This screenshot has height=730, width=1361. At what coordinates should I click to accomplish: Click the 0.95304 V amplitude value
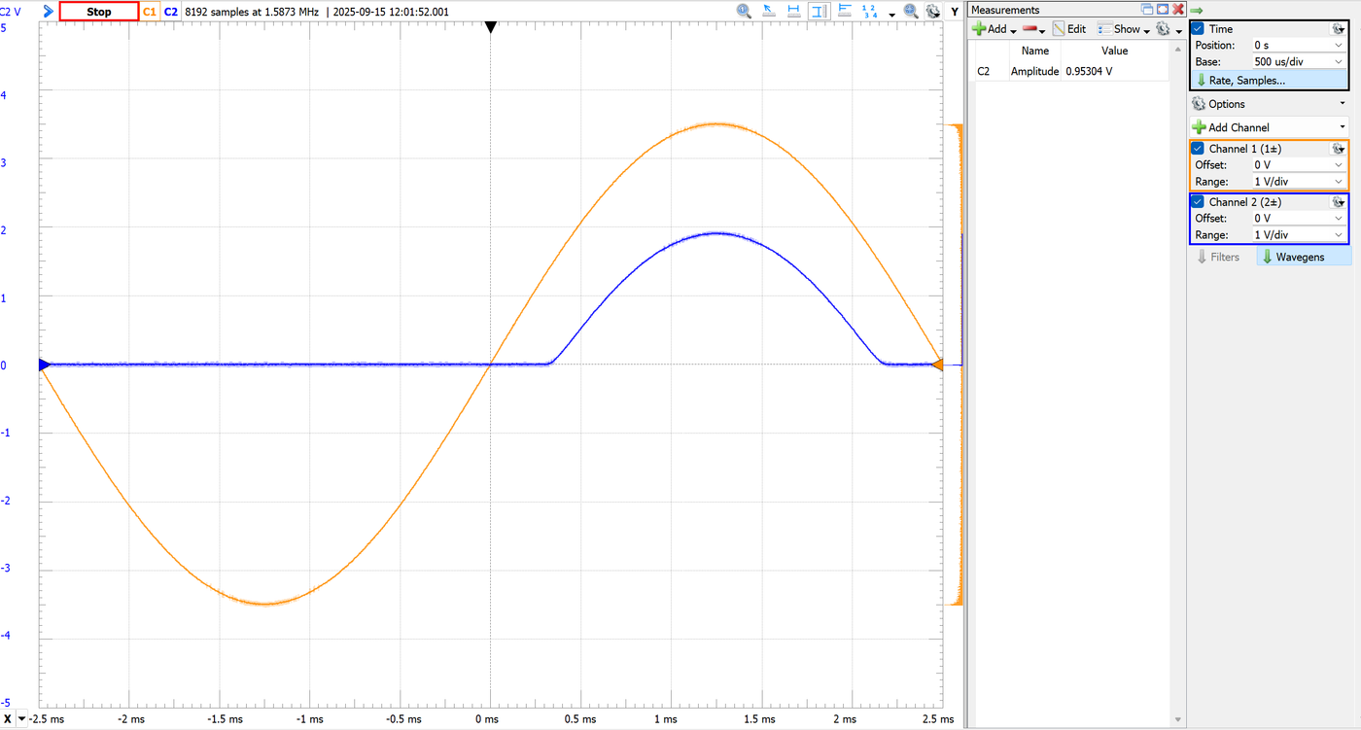(x=1089, y=71)
